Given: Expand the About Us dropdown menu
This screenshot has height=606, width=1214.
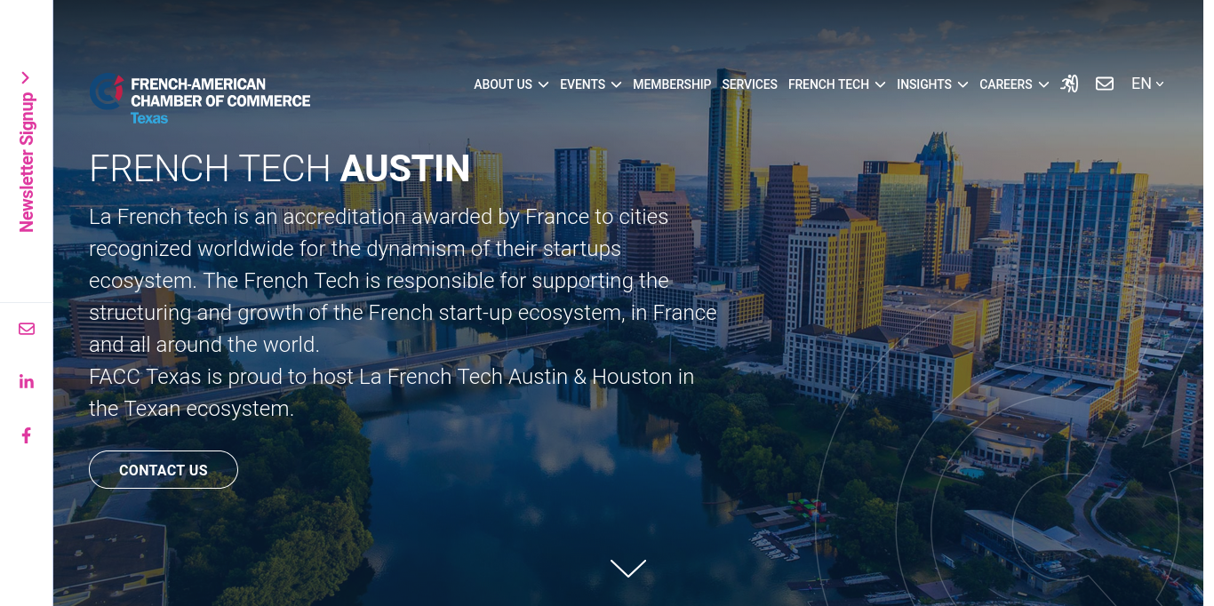Looking at the screenshot, I should coord(510,84).
